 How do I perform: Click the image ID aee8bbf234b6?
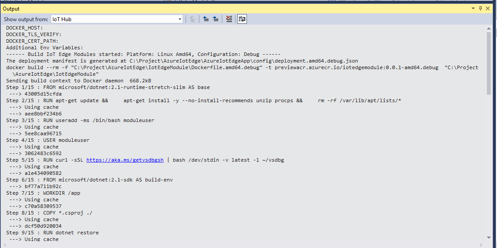pyautogui.click(x=43, y=114)
